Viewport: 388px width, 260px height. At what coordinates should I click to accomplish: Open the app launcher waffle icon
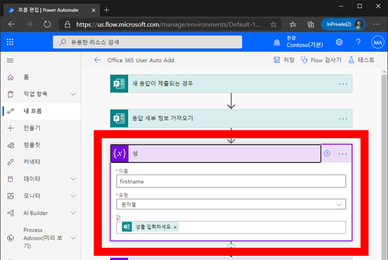coord(10,42)
